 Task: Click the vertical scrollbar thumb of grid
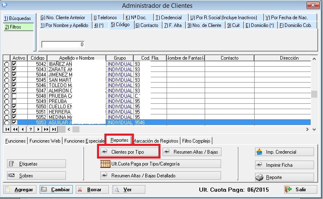click(314, 94)
